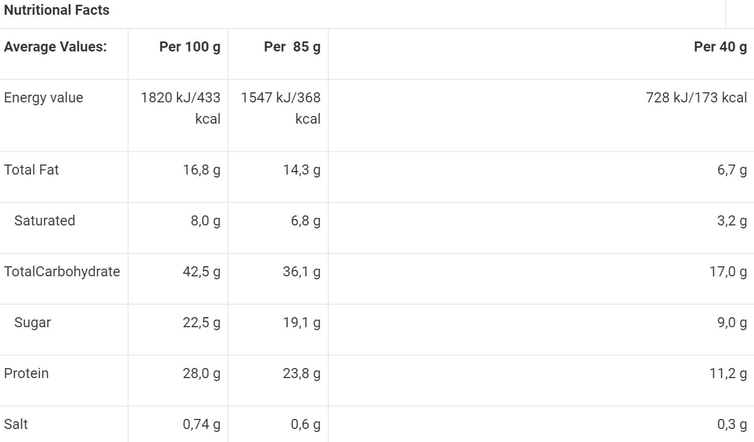Click the Per 85 g column header
The height and width of the screenshot is (442, 754).
click(292, 47)
